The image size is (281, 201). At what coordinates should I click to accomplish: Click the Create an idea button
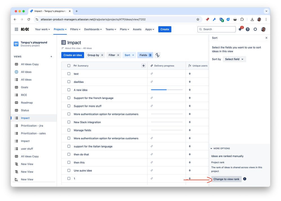click(x=73, y=55)
